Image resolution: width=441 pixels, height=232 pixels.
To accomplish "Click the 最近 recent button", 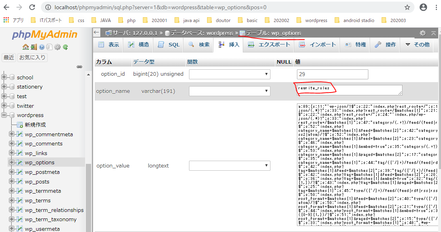I will [9, 57].
